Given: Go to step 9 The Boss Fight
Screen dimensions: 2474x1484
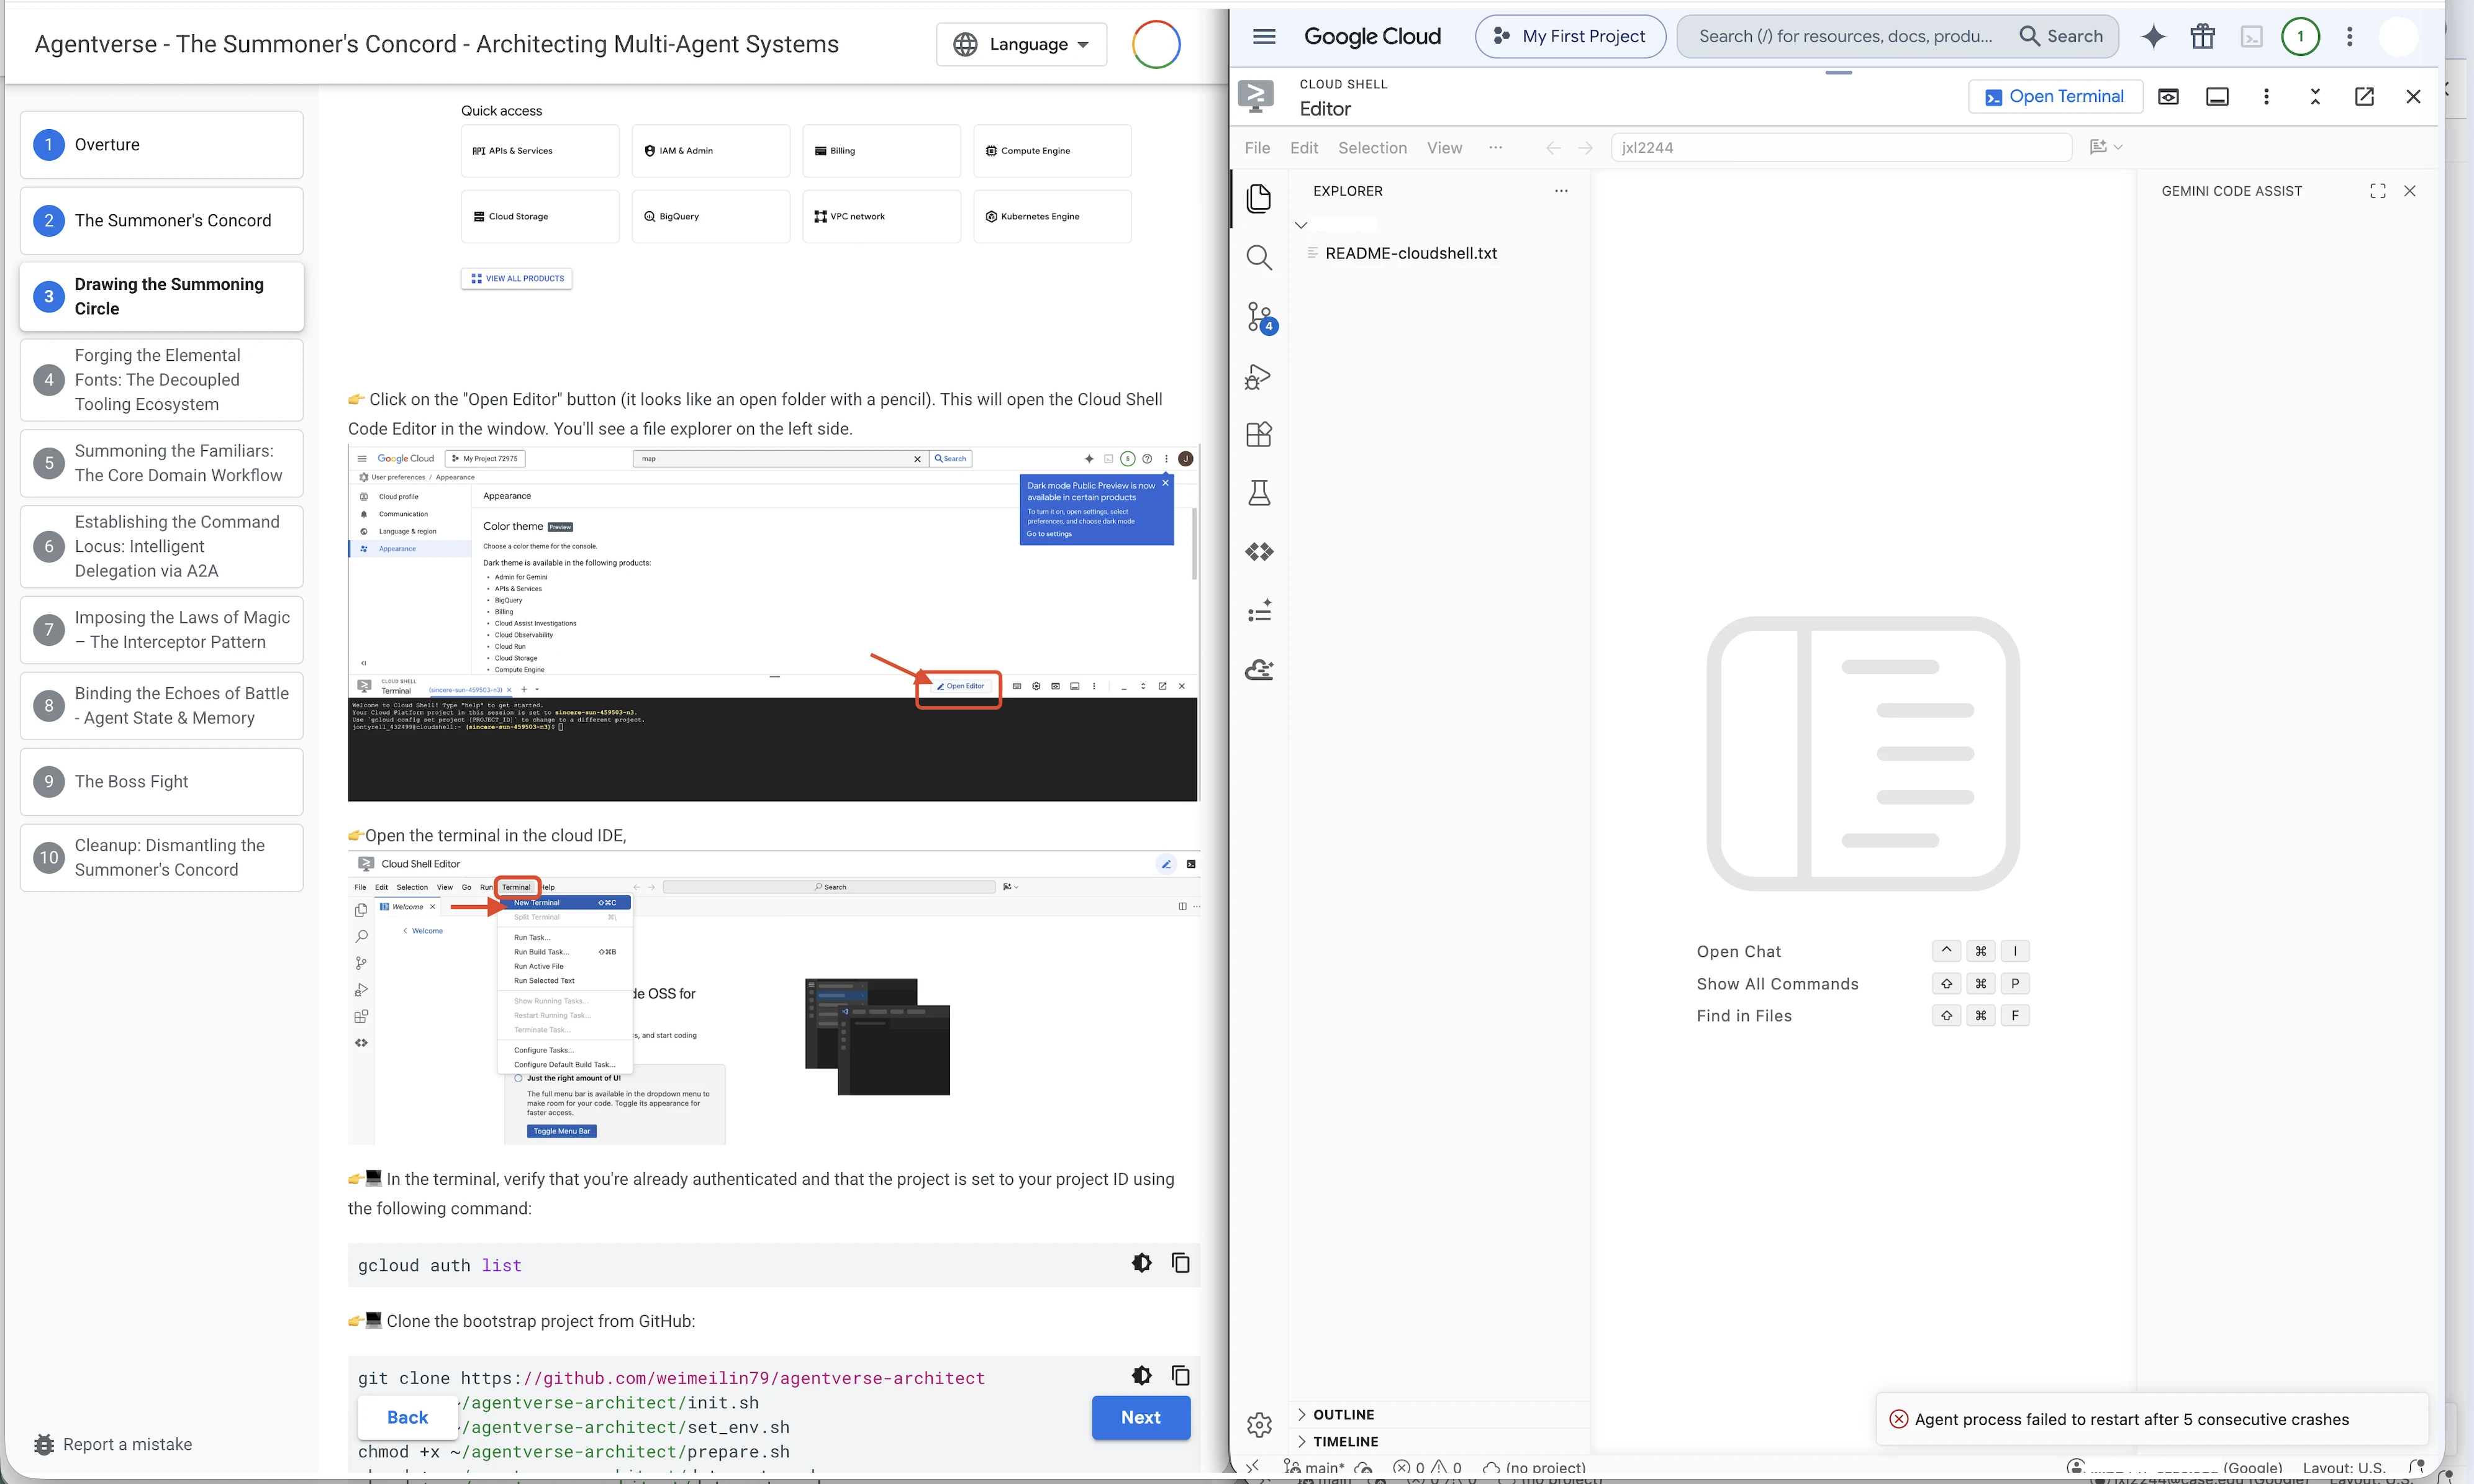Looking at the screenshot, I should (x=161, y=781).
